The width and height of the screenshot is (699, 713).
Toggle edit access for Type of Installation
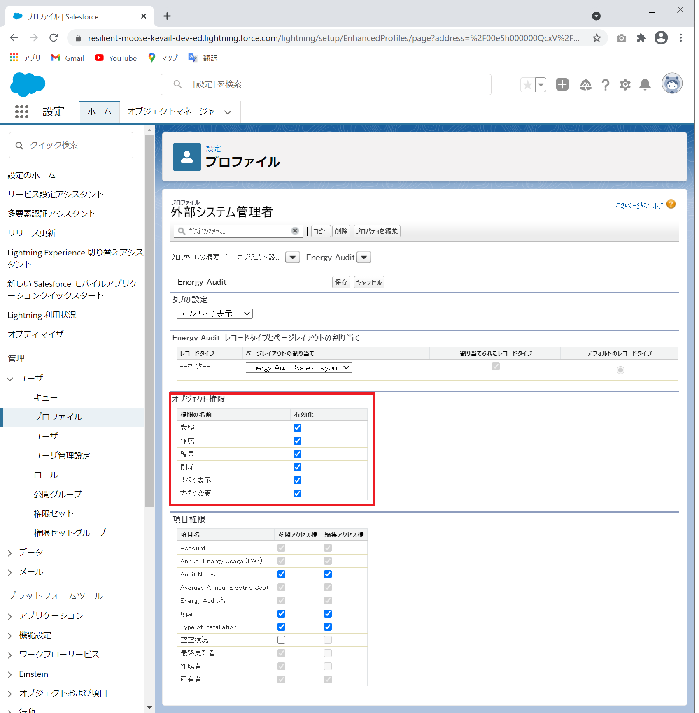point(328,627)
